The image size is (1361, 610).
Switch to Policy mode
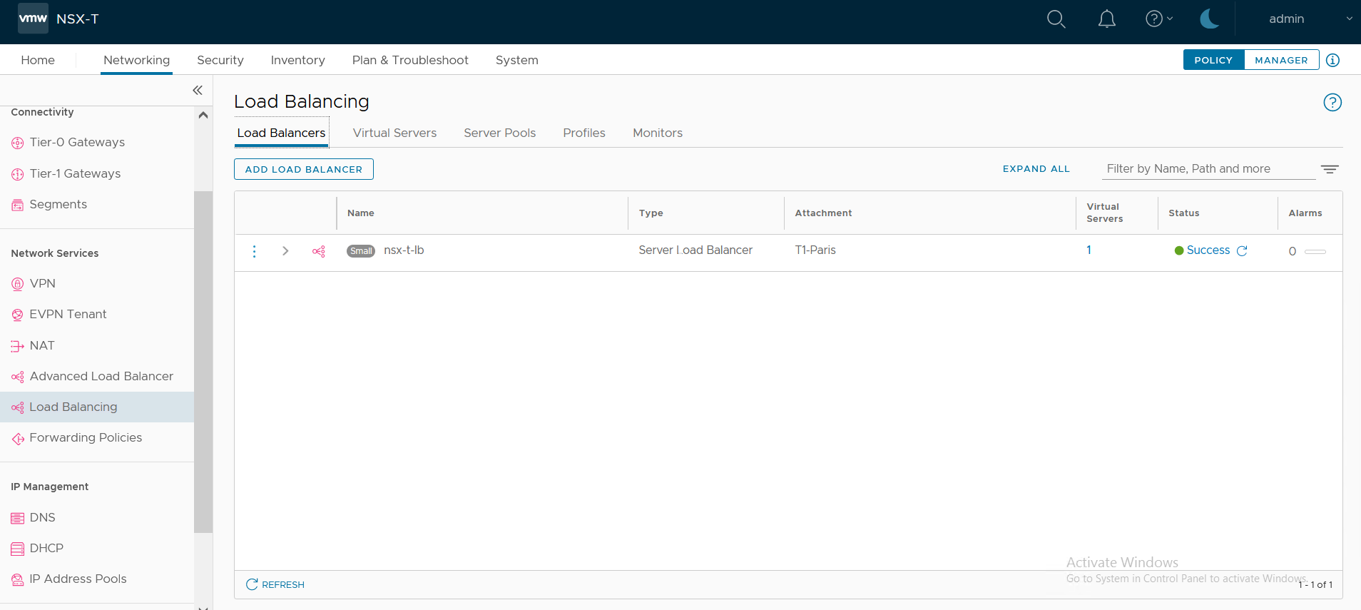pyautogui.click(x=1213, y=60)
